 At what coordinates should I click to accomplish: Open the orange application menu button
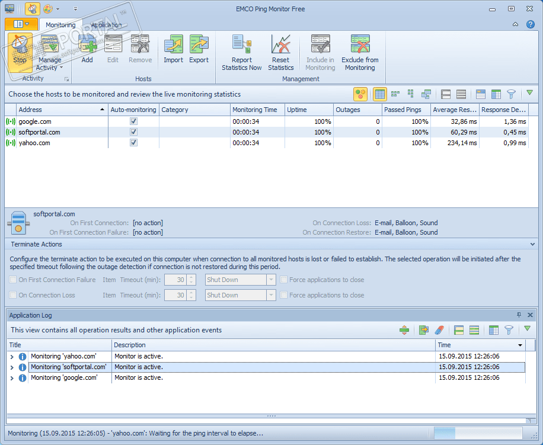pos(21,24)
